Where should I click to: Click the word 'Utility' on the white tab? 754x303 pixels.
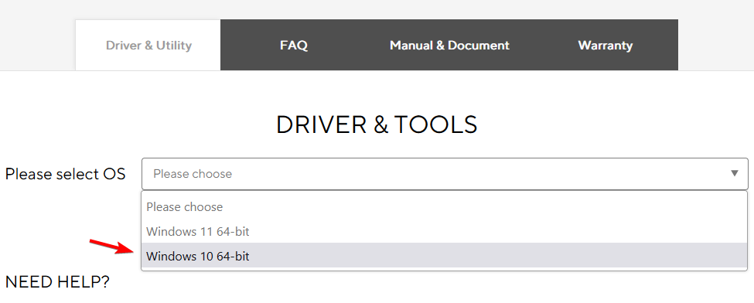173,45
